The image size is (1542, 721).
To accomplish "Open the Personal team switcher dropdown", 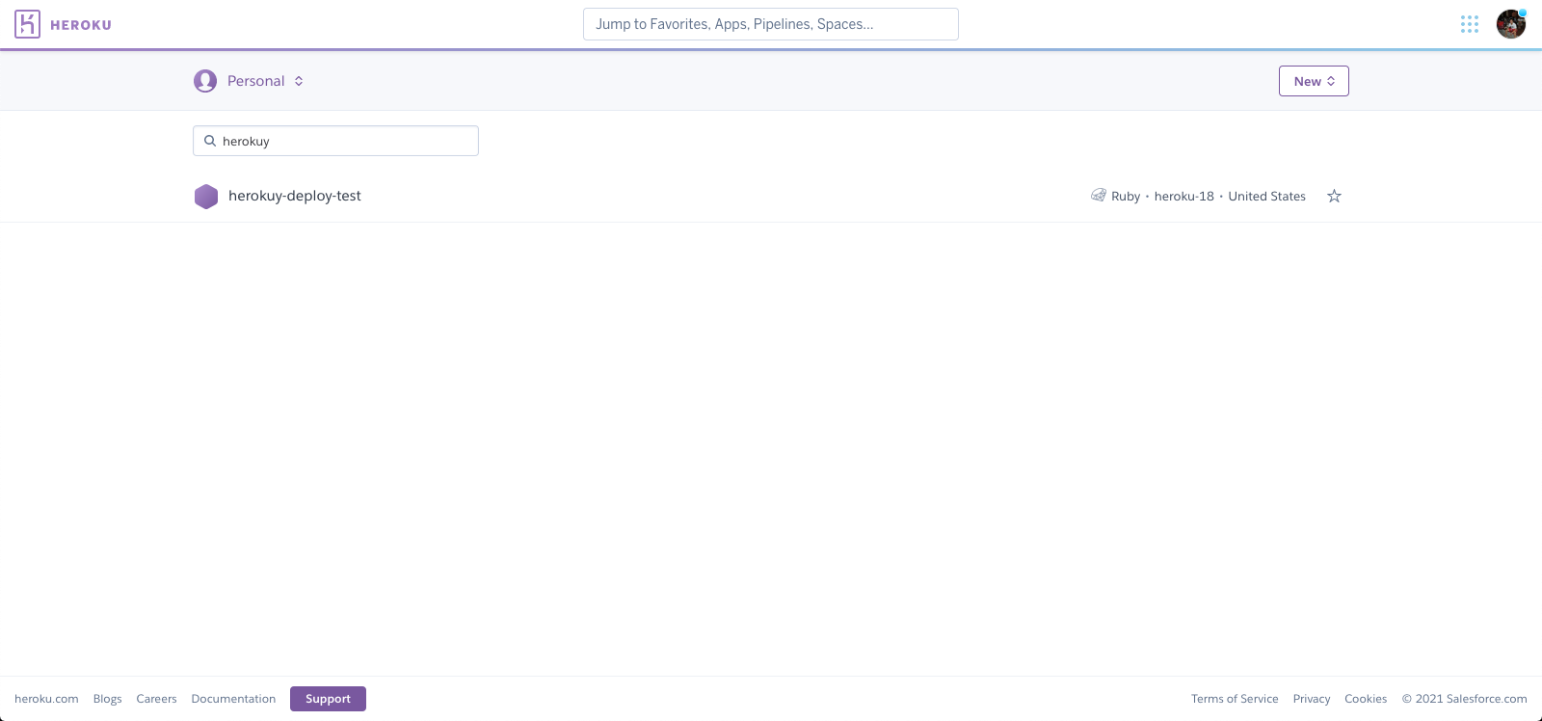I will (249, 81).
